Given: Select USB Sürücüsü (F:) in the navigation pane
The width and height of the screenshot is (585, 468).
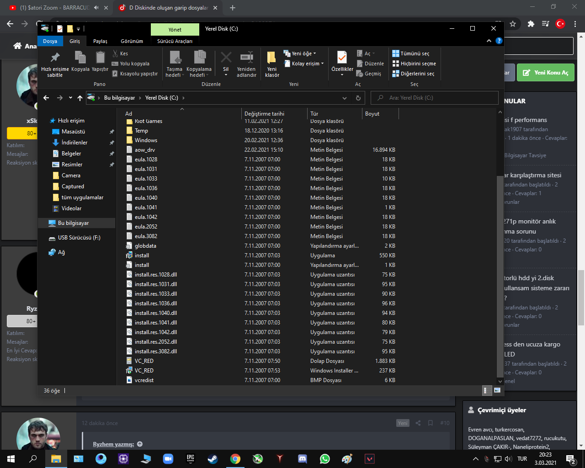Looking at the screenshot, I should coord(79,238).
